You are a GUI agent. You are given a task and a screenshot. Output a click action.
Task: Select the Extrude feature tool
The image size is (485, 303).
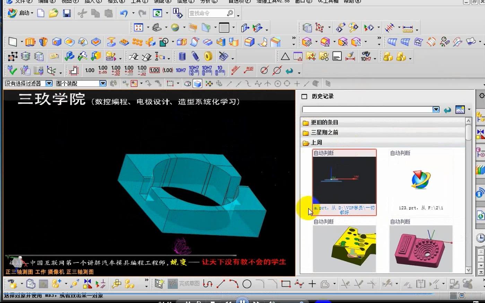[30, 42]
